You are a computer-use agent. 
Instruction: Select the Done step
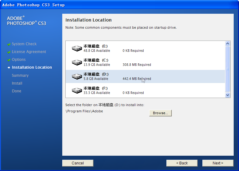point(17,91)
